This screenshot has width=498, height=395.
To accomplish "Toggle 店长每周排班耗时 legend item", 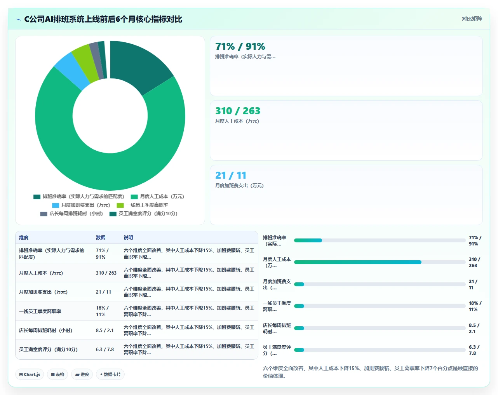I will [x=72, y=214].
